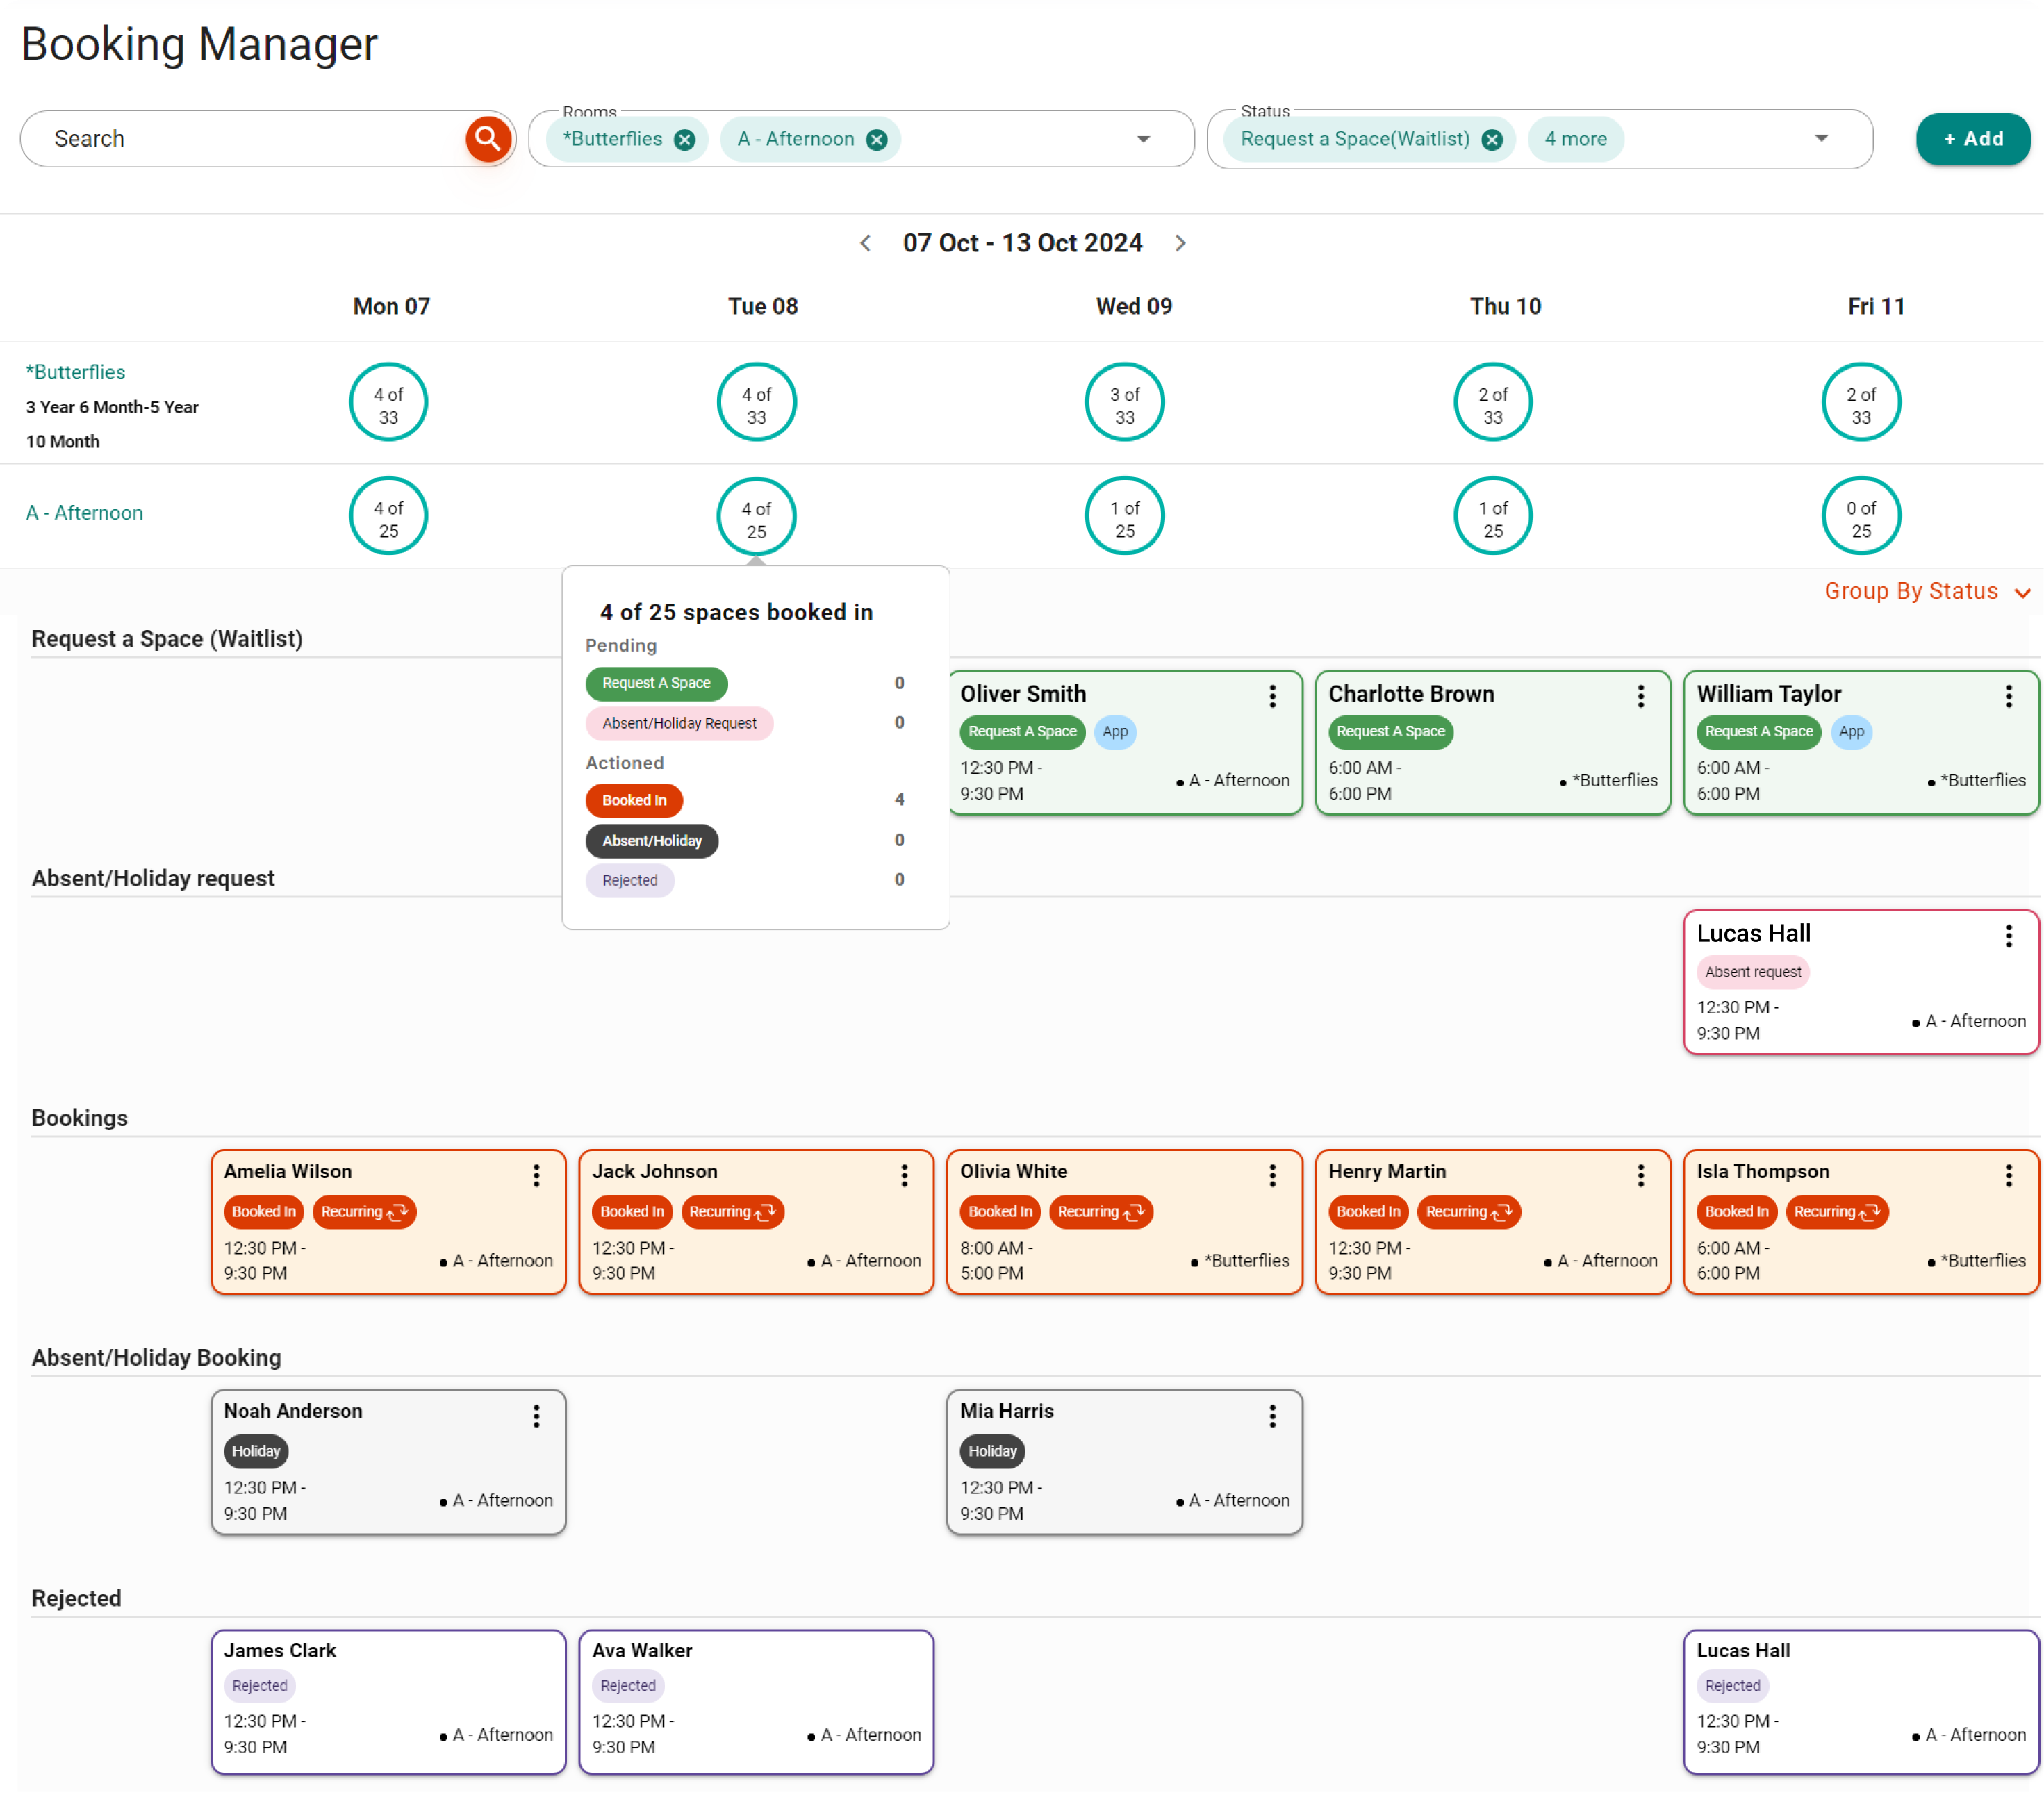Click the Tue 08 column header
This screenshot has height=1804, width=2044.
click(763, 306)
